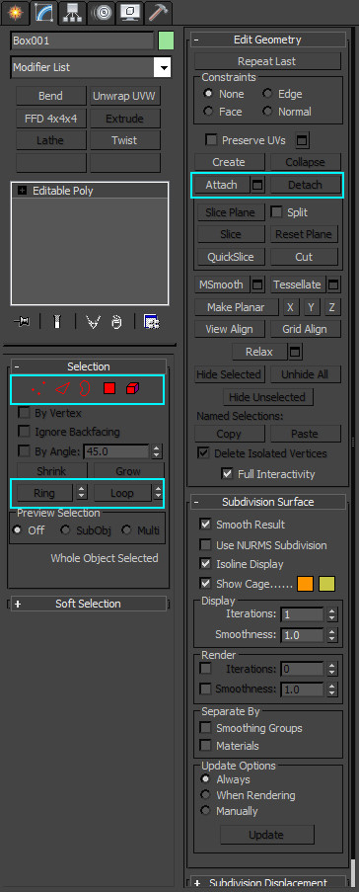Expand the Soft Selection rollout

[x=88, y=604]
